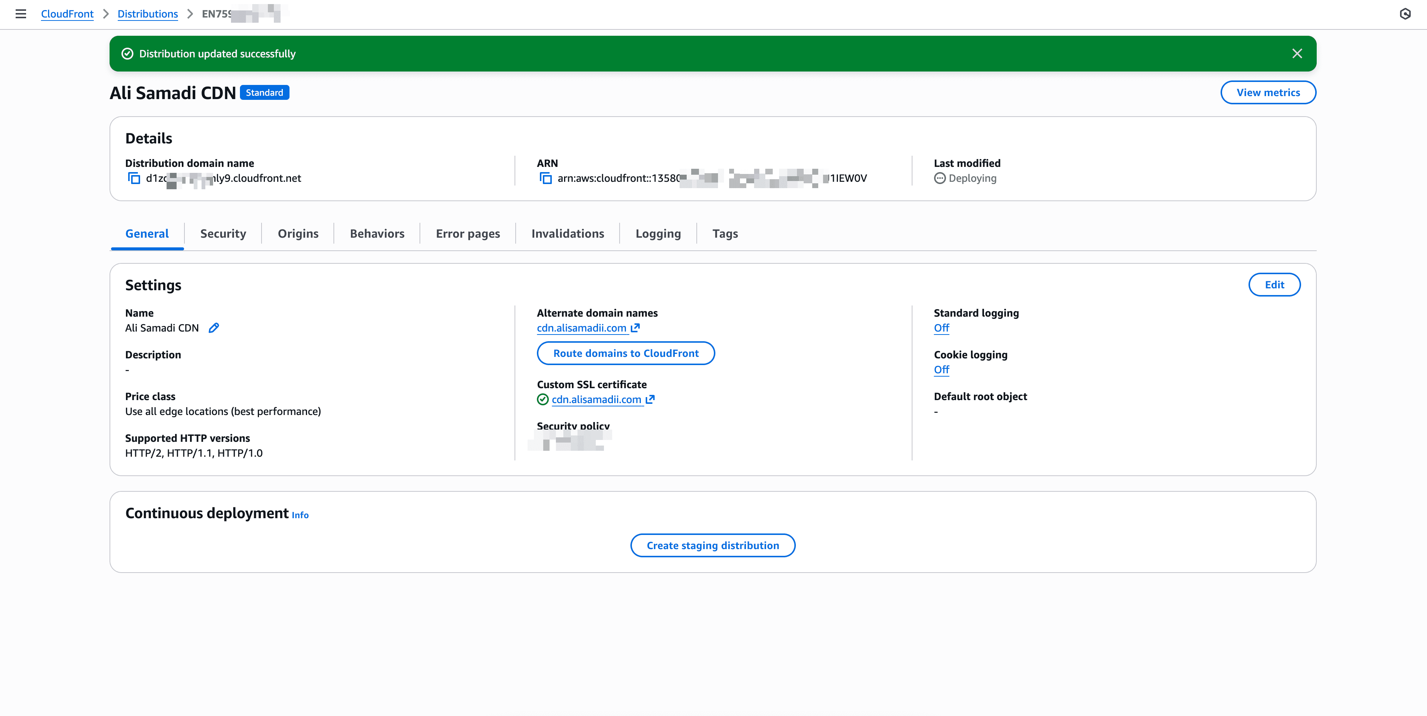Click the hexagon icon at top right
This screenshot has height=716, width=1427.
1405,14
